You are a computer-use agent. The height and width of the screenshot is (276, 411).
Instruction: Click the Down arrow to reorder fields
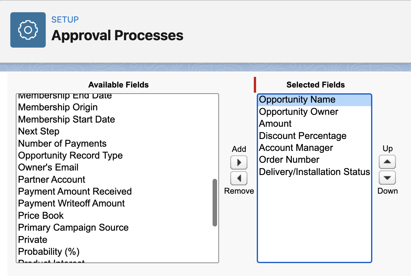tap(387, 178)
